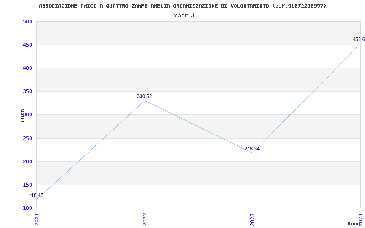Click the 2021 x-axis label
The height and width of the screenshot is (228, 365).
37,218
